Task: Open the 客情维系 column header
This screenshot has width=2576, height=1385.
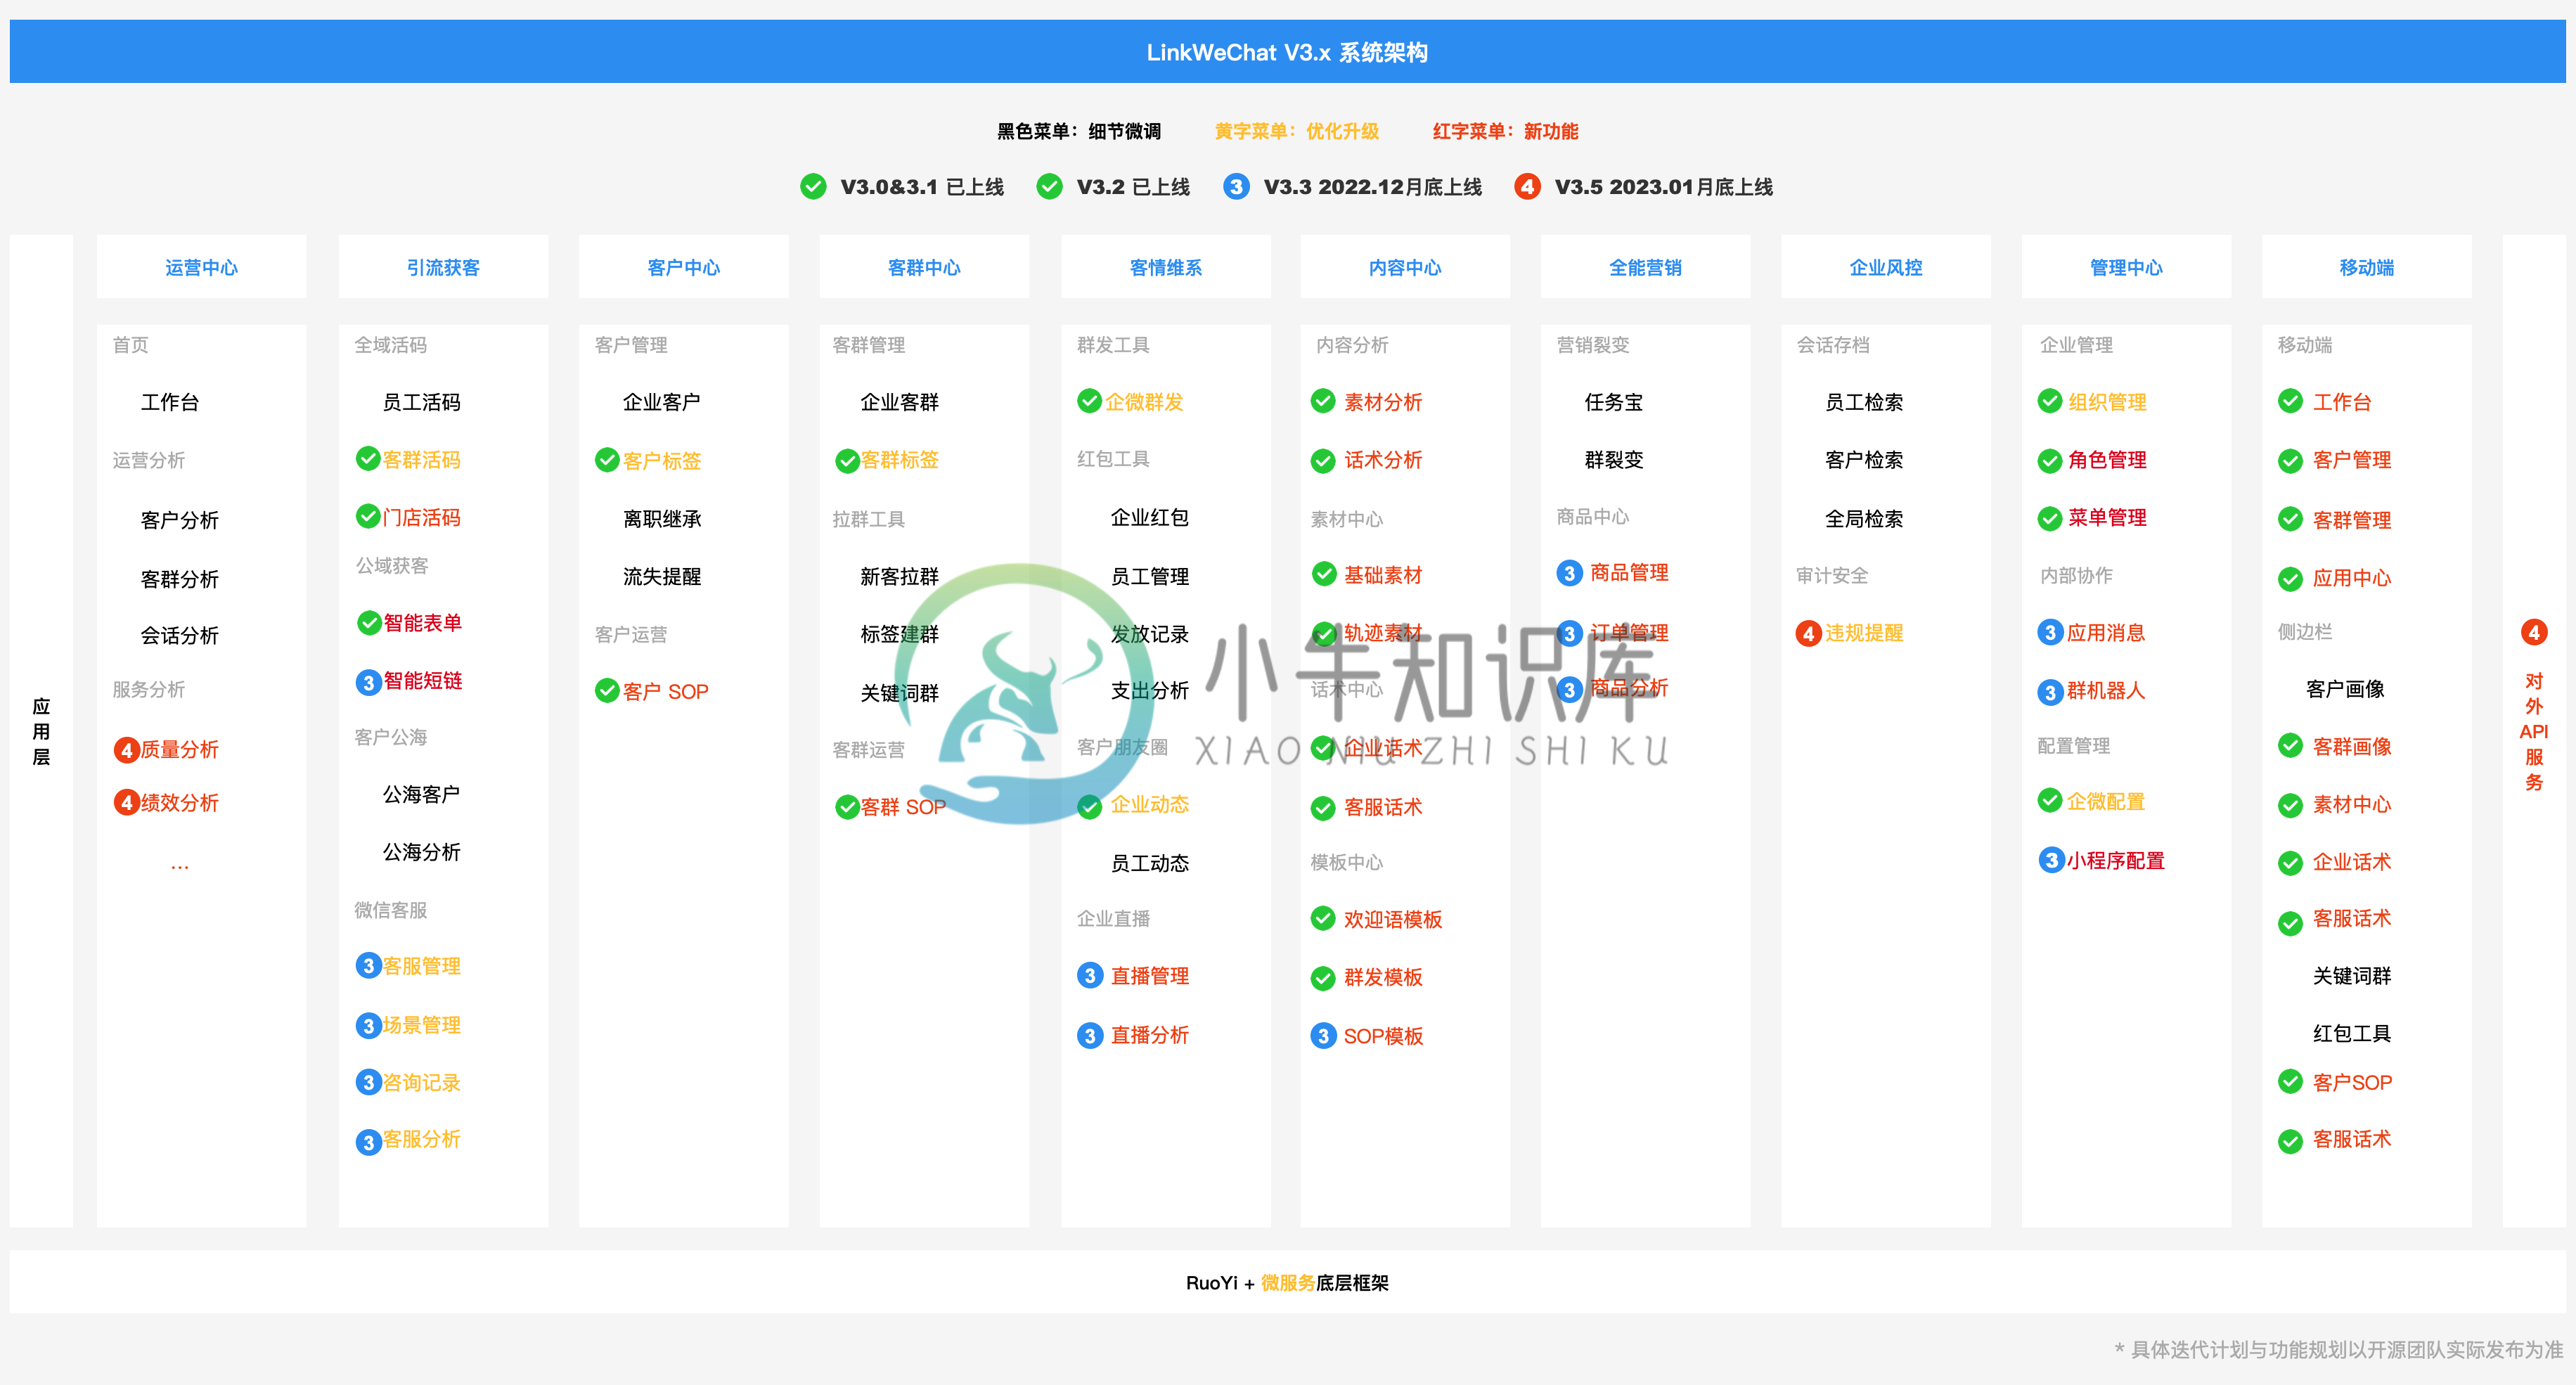Action: [1166, 267]
